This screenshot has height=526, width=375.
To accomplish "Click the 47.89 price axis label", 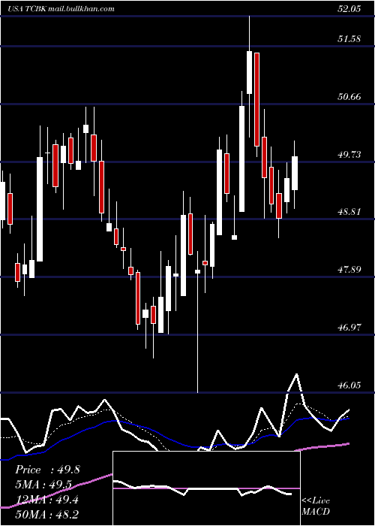I will (x=349, y=269).
